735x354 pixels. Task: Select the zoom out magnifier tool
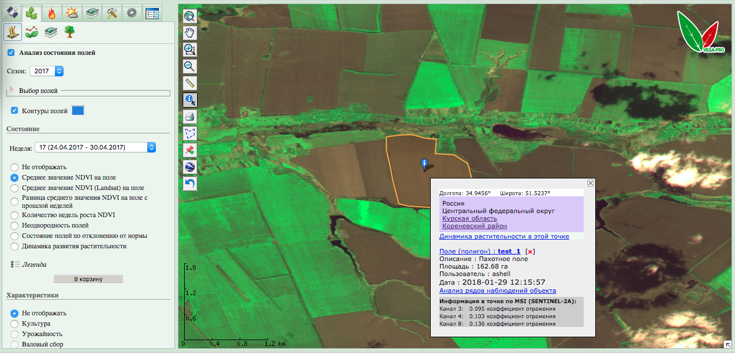click(191, 66)
